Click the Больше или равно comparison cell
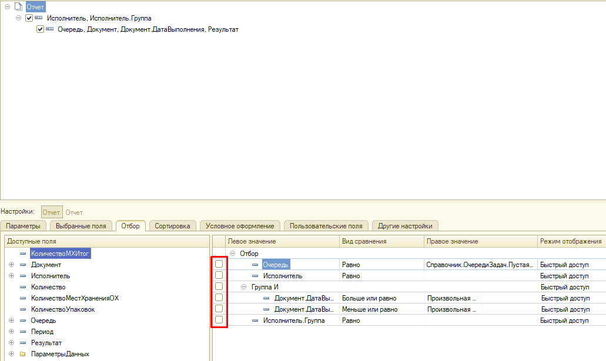This screenshot has width=606, height=361. (x=382, y=298)
